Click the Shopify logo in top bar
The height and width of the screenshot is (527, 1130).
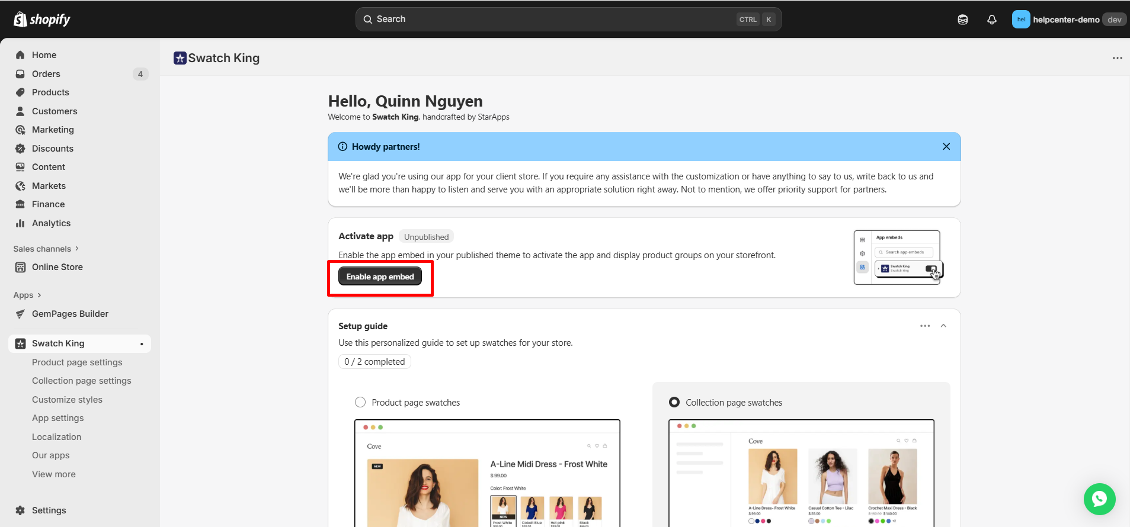(x=41, y=20)
